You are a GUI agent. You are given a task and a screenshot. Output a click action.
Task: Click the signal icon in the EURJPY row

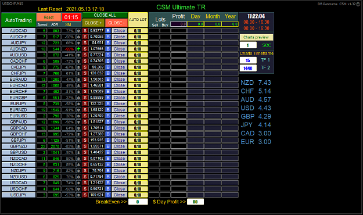79,104
